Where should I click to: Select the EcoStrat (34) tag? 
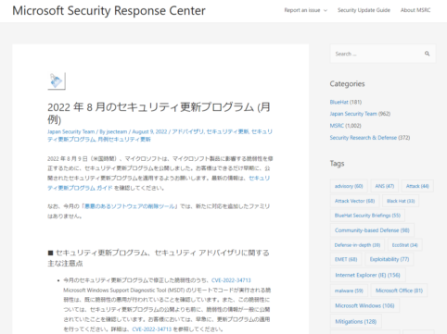point(405,245)
